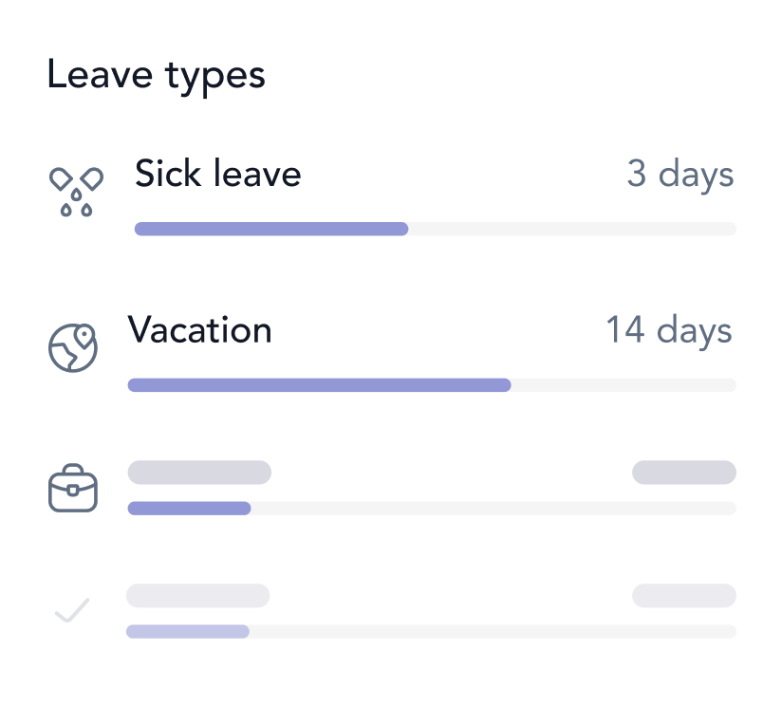
Task: Click the briefcase row progress bar
Action: tap(432, 508)
